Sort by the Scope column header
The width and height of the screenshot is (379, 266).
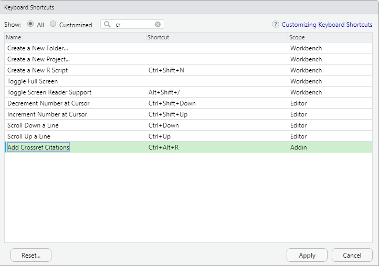coord(330,38)
